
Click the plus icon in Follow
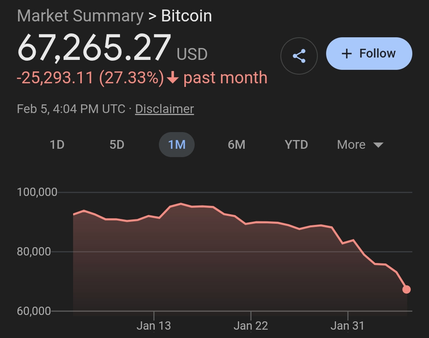pos(347,54)
